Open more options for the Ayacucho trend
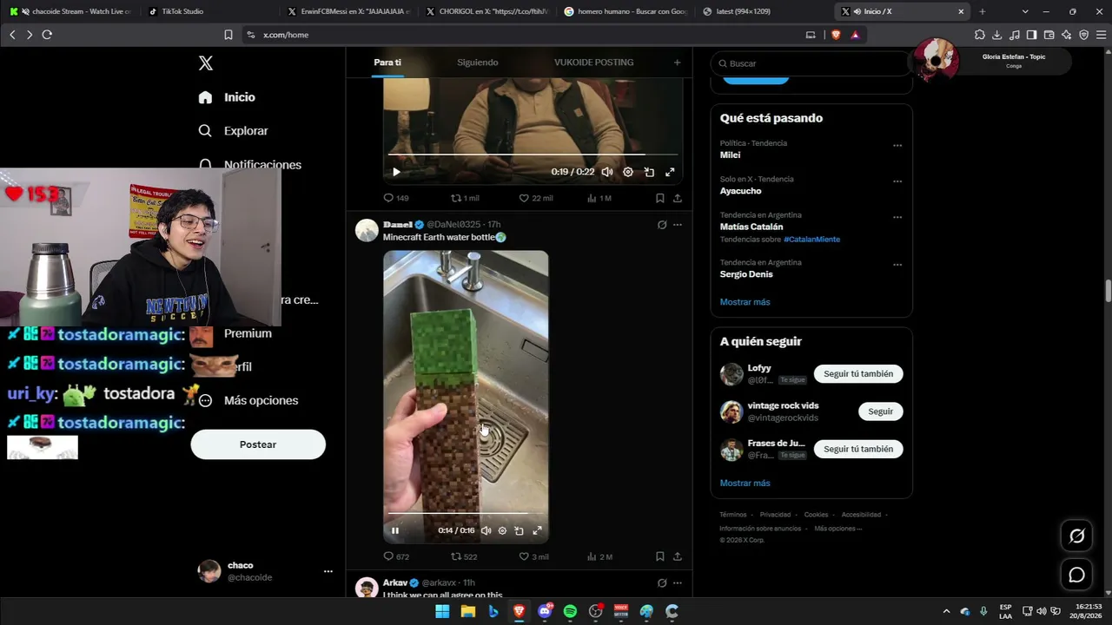Viewport: 1112px width, 625px height. click(897, 181)
